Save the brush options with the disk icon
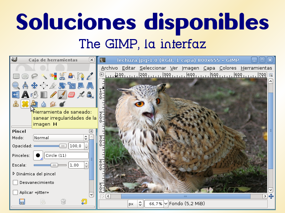The width and height of the screenshot is (285, 213). coord(22,201)
